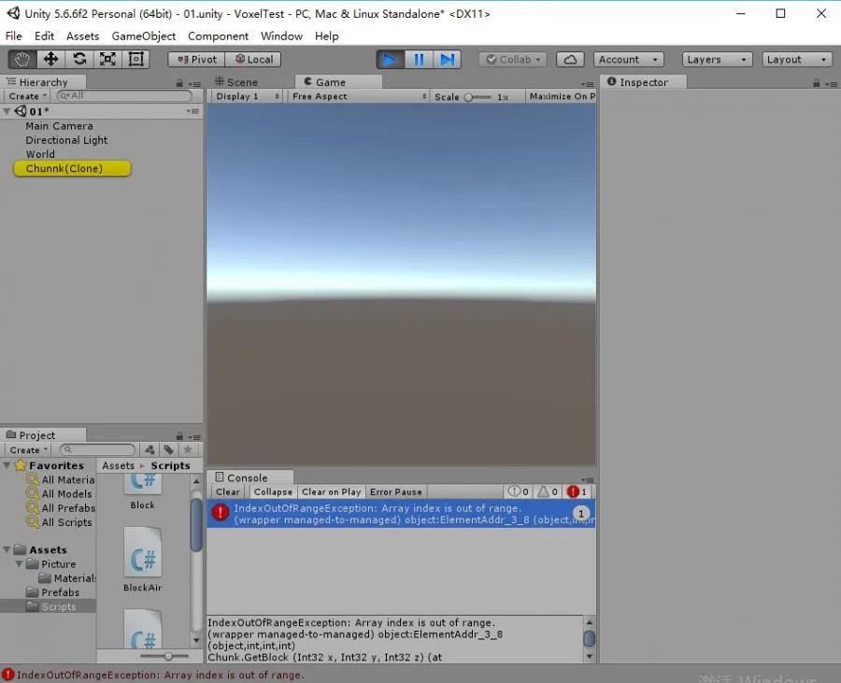Toggle the Hierarchy panel lock
The width and height of the screenshot is (841, 683).
pyautogui.click(x=179, y=84)
